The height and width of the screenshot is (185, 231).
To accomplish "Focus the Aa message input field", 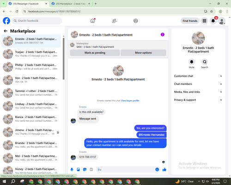I will pyautogui.click(x=126, y=170).
